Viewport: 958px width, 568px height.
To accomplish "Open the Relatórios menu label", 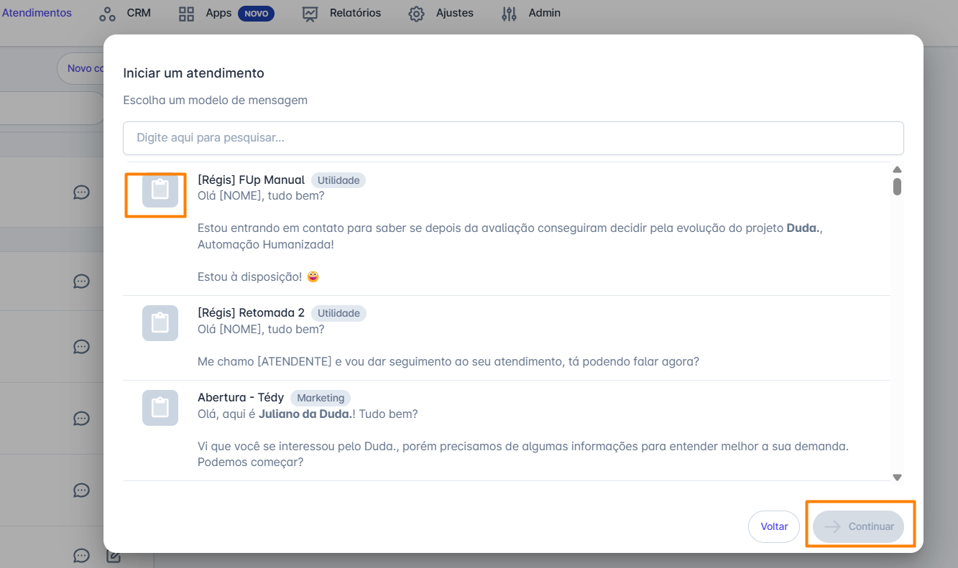I will coord(355,13).
